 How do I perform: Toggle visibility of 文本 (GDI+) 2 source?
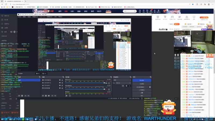point(60,83)
